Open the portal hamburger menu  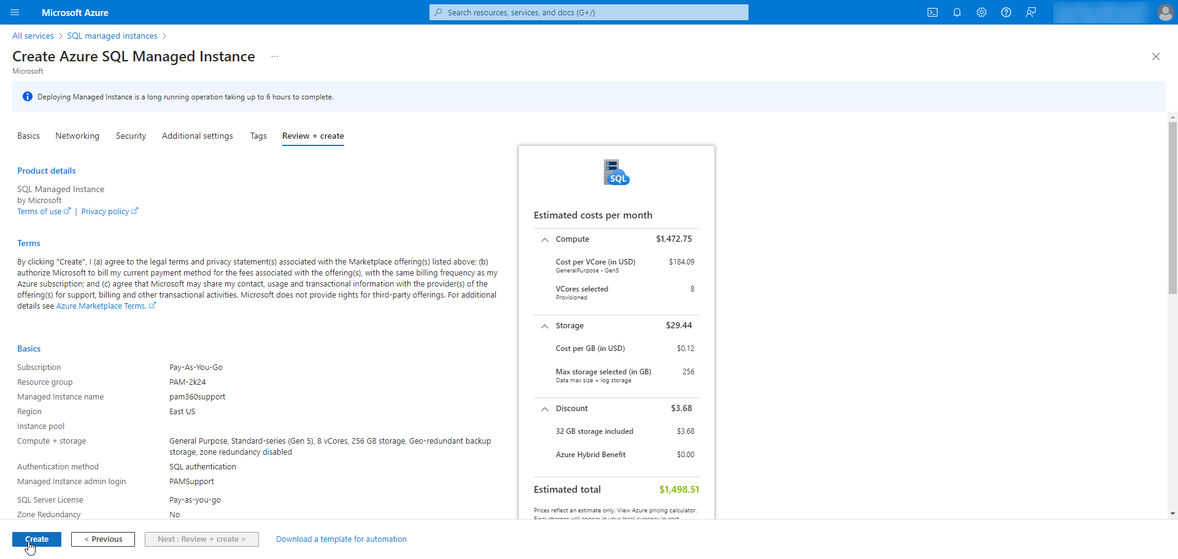pyautogui.click(x=15, y=12)
